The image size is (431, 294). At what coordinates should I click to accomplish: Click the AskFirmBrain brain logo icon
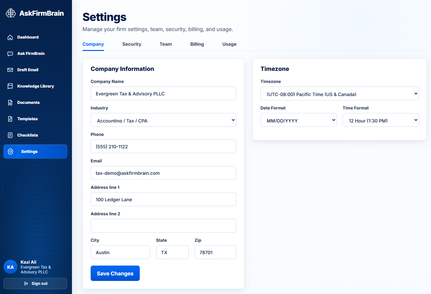pos(11,13)
